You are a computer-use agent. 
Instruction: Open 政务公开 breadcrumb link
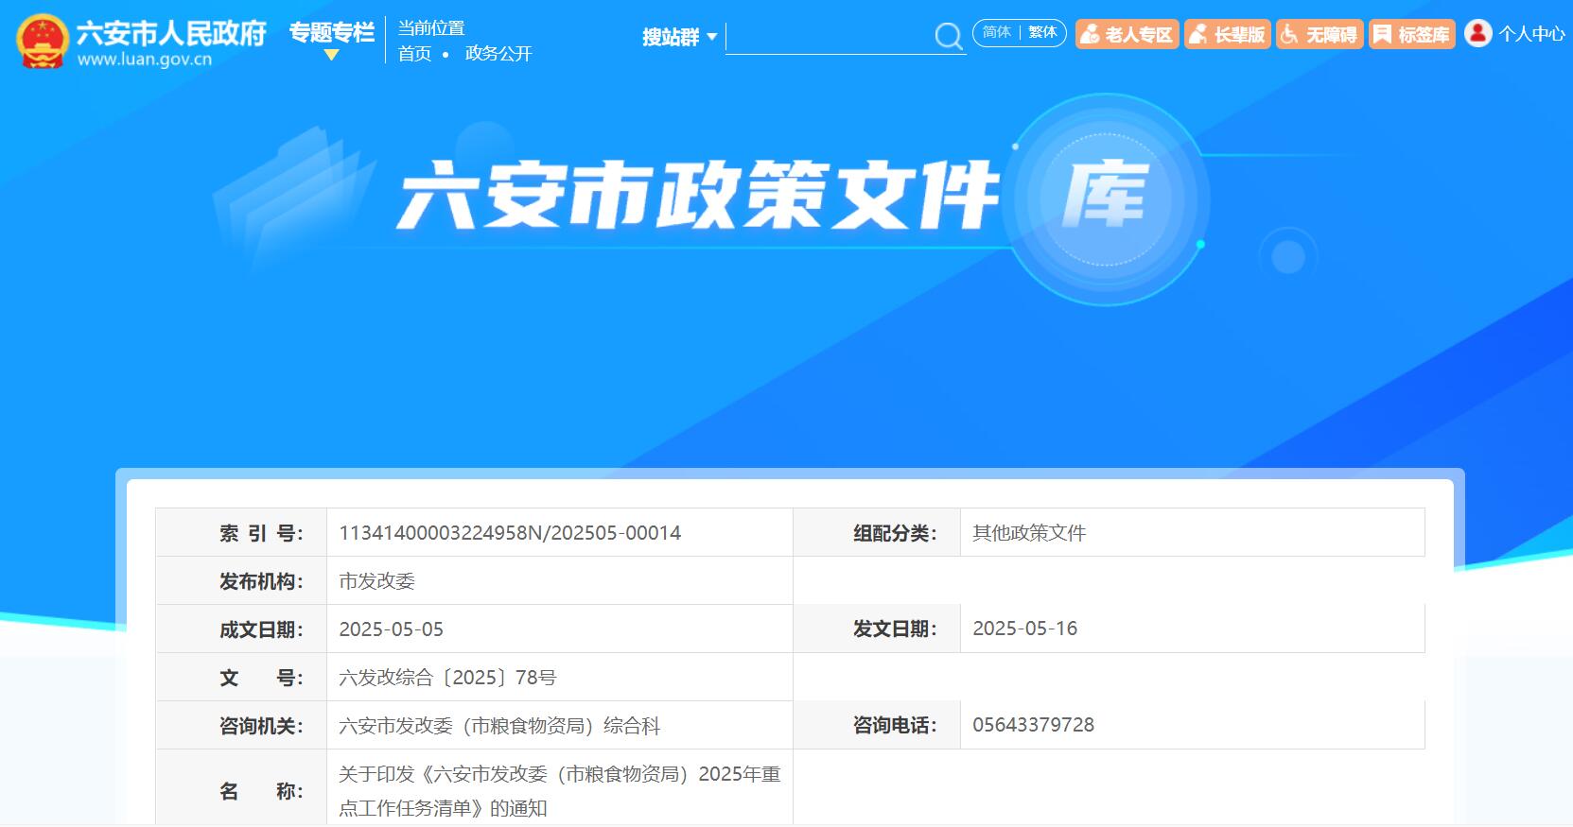[x=498, y=54]
